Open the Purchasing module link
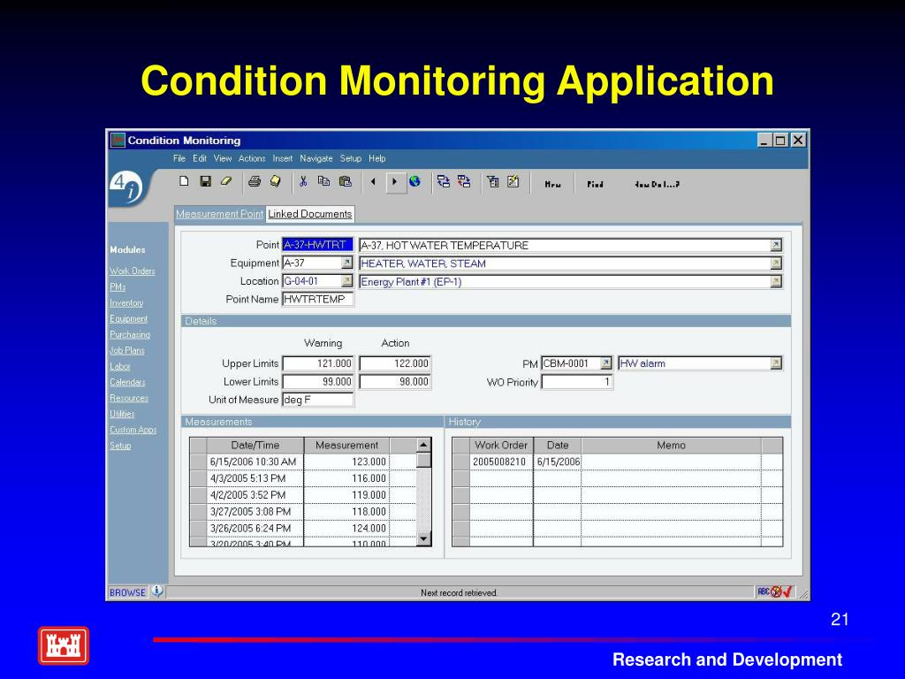Viewport: 905px width, 679px height. (130, 334)
